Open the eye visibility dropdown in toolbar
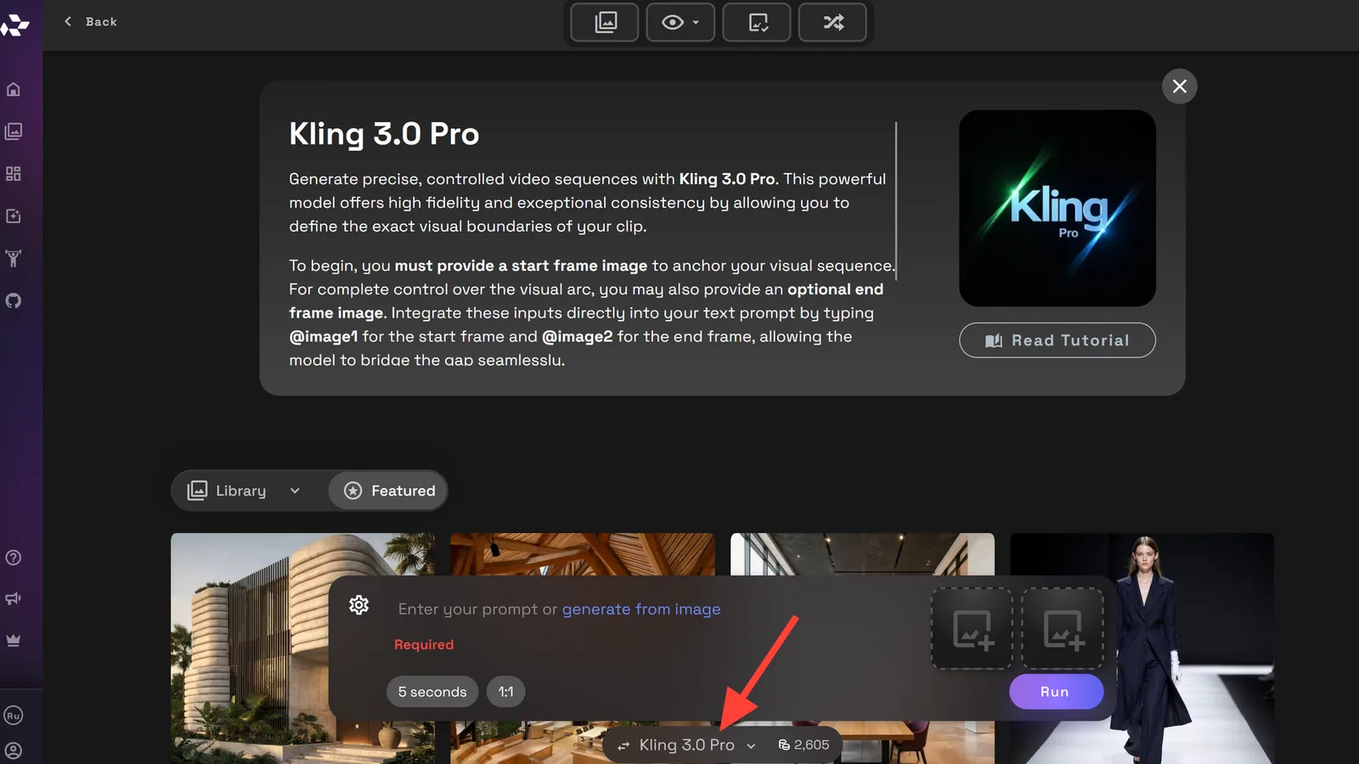The width and height of the screenshot is (1359, 764). coord(680,22)
